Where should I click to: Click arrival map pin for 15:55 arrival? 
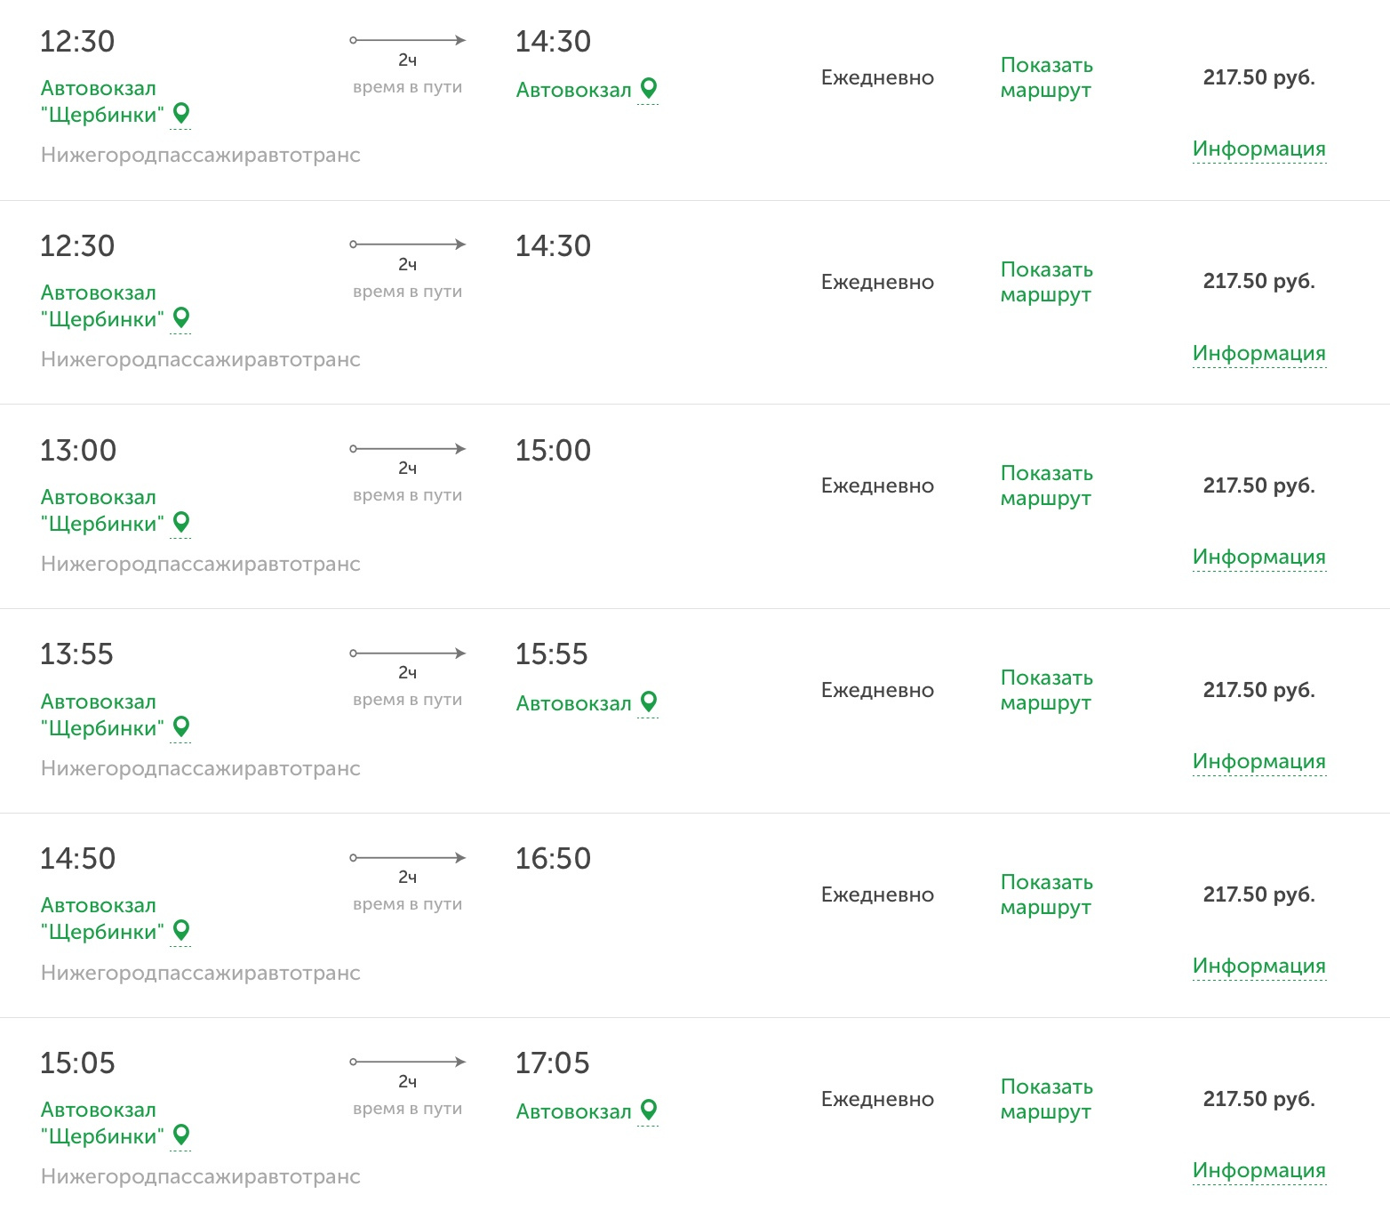[x=649, y=702]
